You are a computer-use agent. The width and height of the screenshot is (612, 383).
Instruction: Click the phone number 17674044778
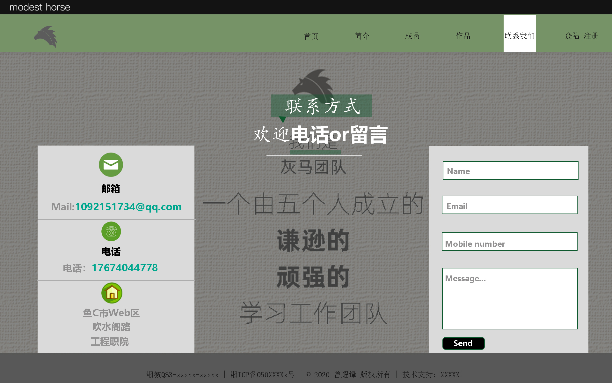(125, 268)
